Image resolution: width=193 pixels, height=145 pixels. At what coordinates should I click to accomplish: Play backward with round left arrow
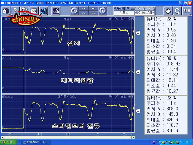(x=74, y=11)
